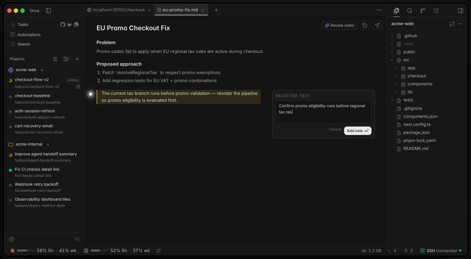Open the checklist panel icon

[436, 11]
